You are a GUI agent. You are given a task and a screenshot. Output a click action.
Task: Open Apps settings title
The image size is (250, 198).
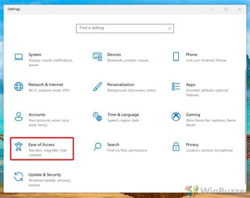point(191,85)
